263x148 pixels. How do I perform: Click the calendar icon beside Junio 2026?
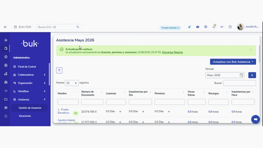15,27
